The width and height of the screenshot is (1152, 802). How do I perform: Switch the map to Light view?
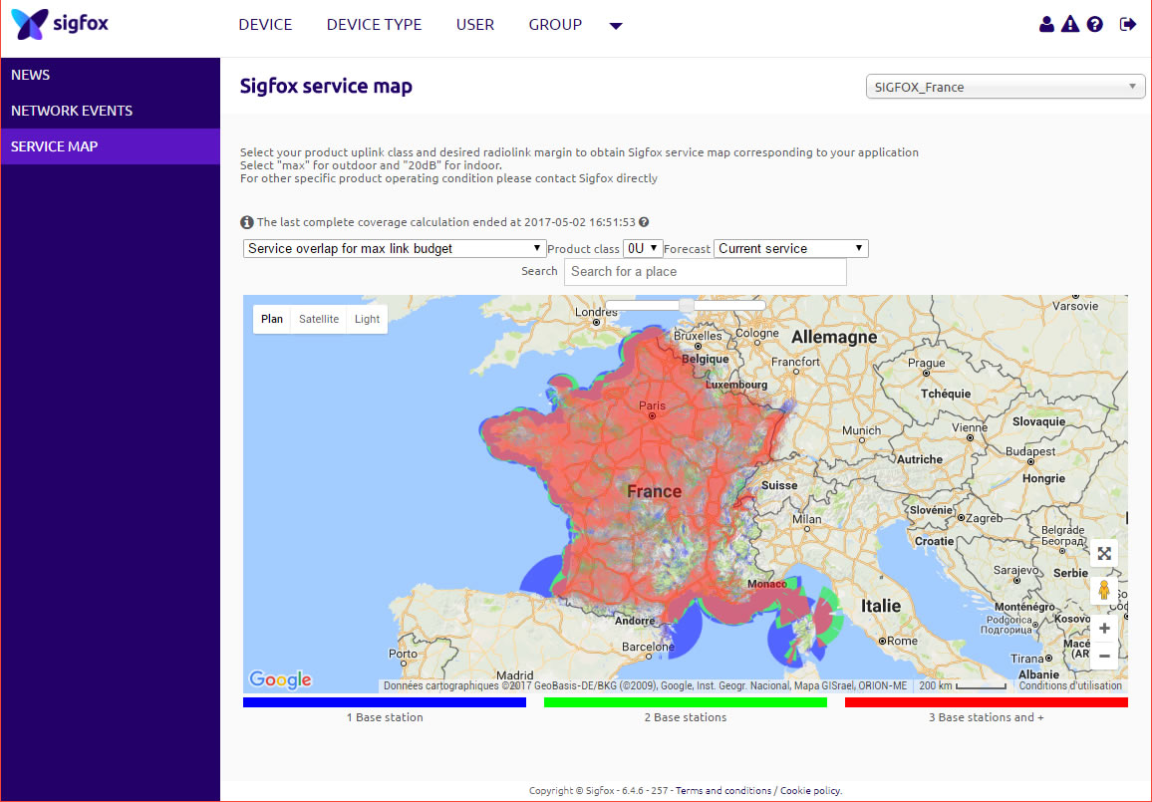(x=367, y=319)
